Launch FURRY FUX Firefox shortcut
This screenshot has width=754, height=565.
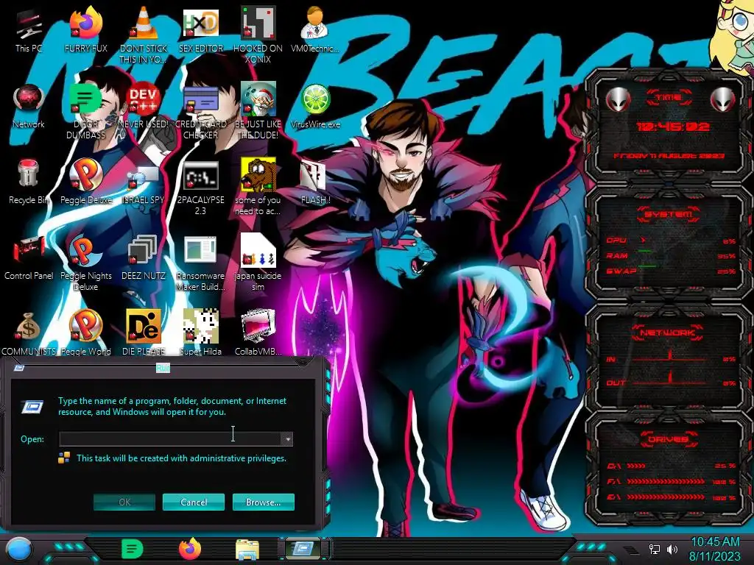(x=85, y=29)
